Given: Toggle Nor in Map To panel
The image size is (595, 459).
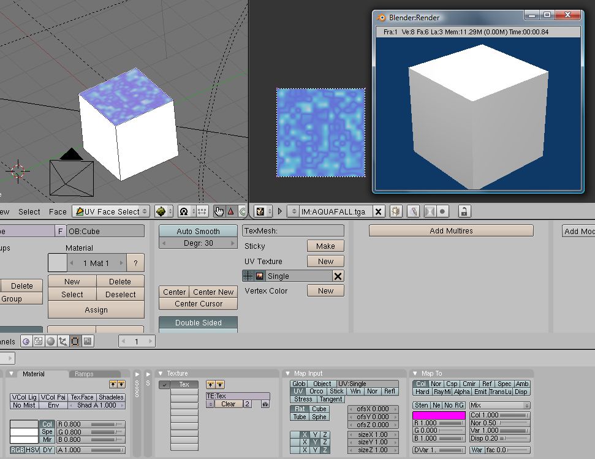Looking at the screenshot, I should click(436, 384).
